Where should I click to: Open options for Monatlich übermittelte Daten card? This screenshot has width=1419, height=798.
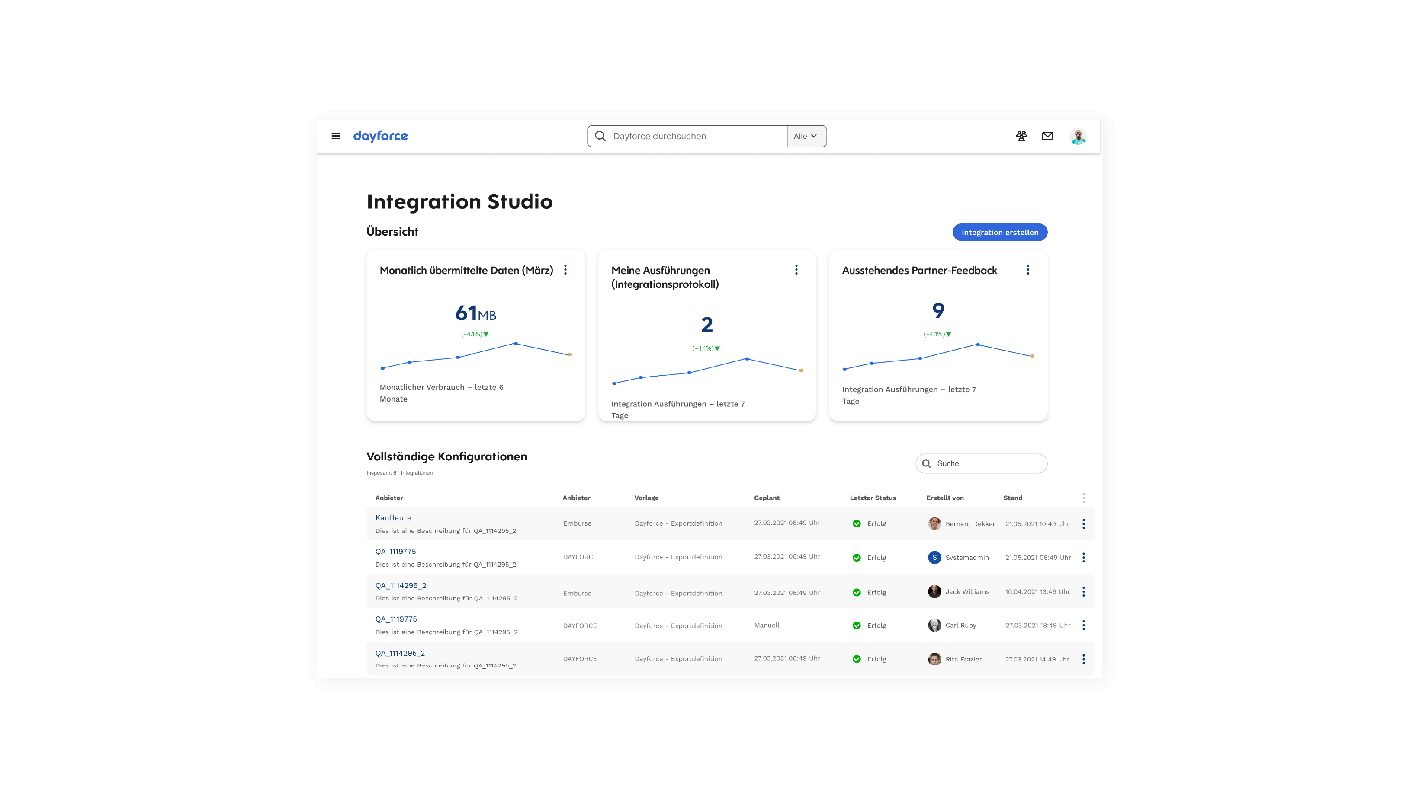click(565, 270)
